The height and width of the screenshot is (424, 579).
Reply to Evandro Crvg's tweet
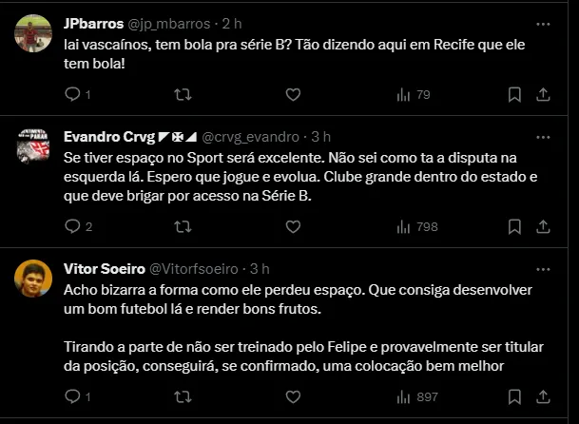[73, 226]
